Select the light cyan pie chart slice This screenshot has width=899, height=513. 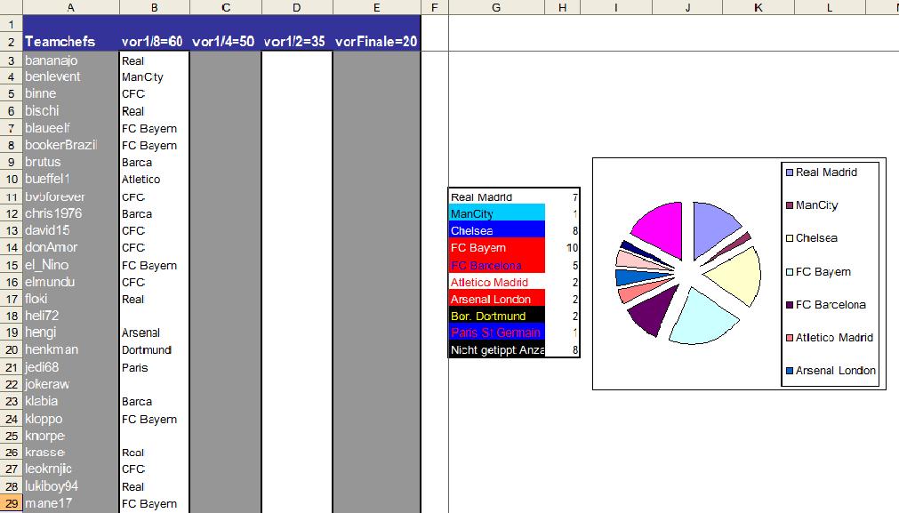coord(700,318)
